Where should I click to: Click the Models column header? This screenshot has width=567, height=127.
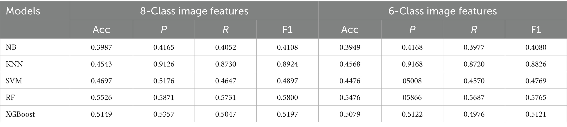click(x=23, y=11)
